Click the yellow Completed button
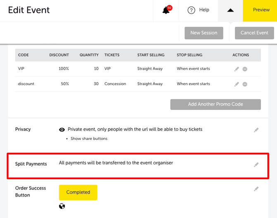 (78, 192)
